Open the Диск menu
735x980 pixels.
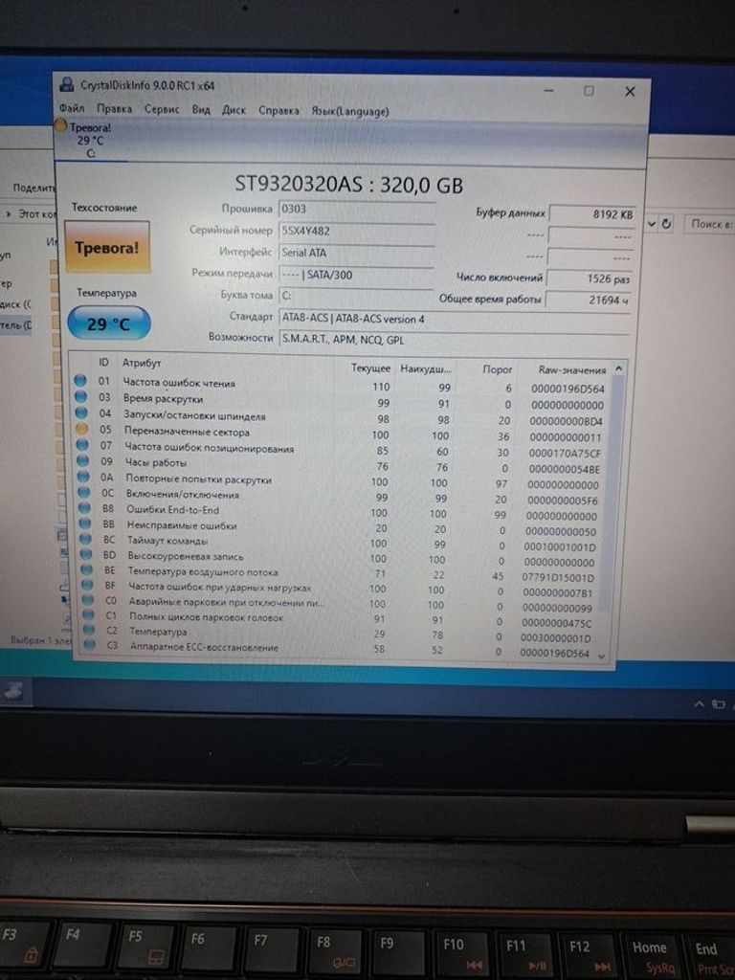tap(234, 110)
